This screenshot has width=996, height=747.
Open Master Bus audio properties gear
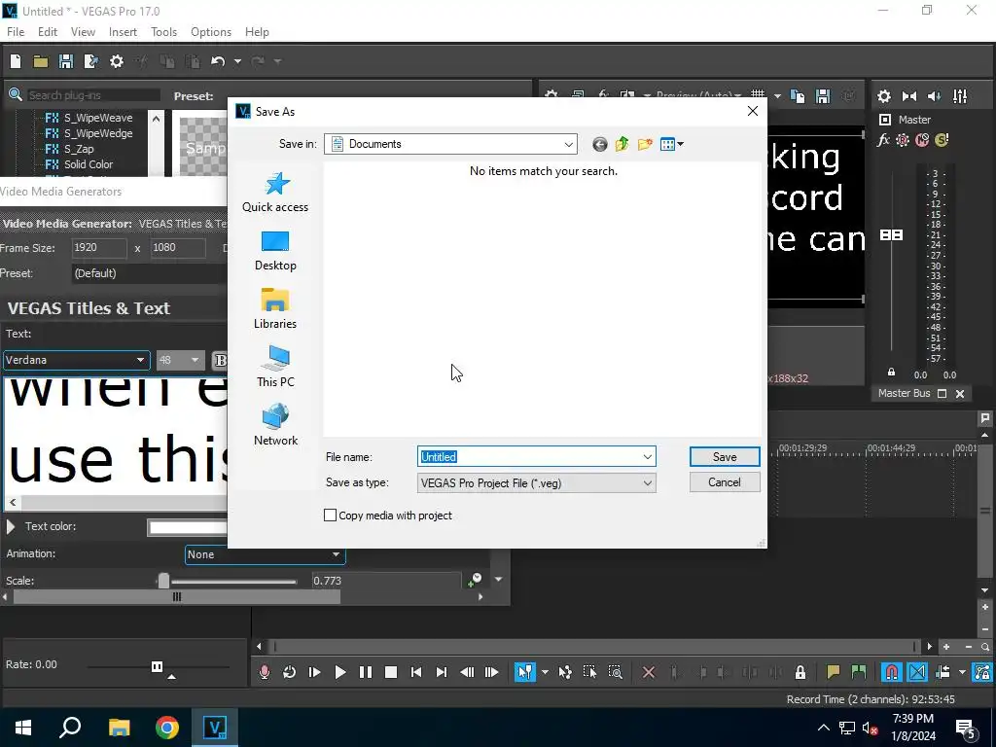tap(883, 96)
